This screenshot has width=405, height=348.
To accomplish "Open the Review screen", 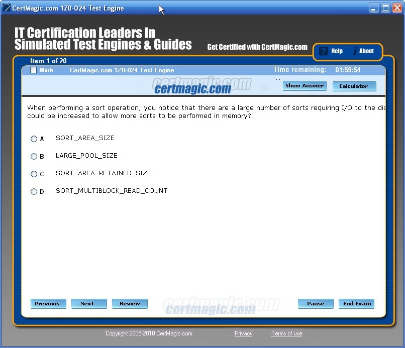I will pos(130,304).
